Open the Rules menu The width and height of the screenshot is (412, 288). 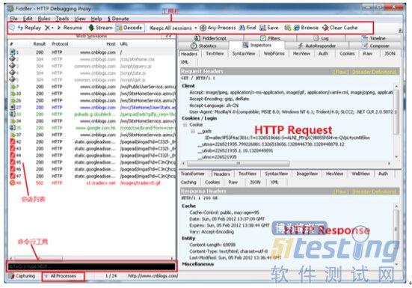44,19
